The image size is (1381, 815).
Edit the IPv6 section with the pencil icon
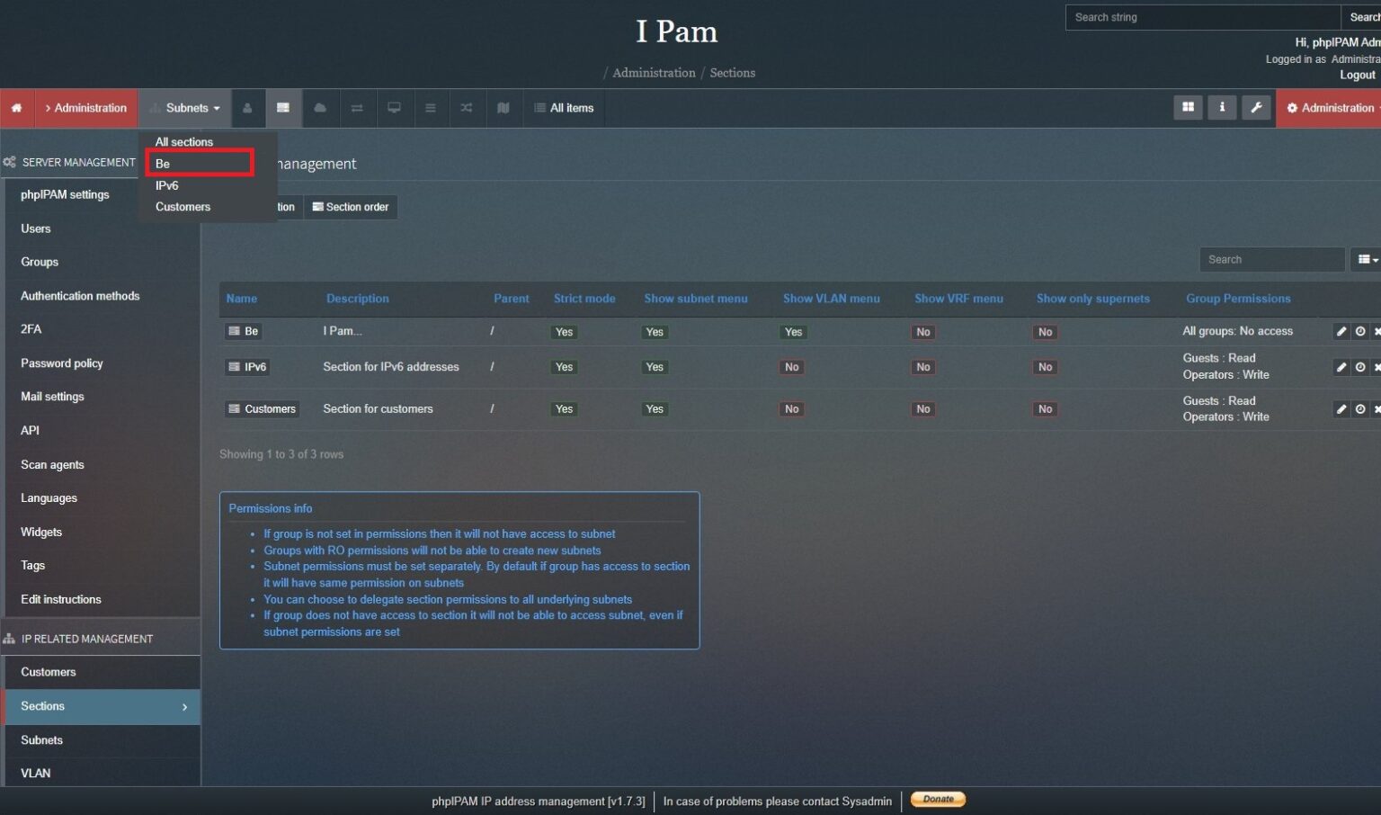pos(1341,367)
